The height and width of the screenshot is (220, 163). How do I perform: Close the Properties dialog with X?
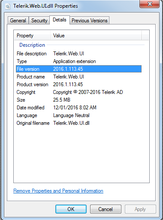[150, 4]
